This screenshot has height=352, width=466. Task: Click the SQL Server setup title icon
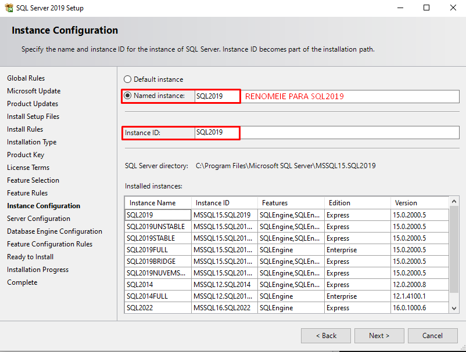[9, 8]
